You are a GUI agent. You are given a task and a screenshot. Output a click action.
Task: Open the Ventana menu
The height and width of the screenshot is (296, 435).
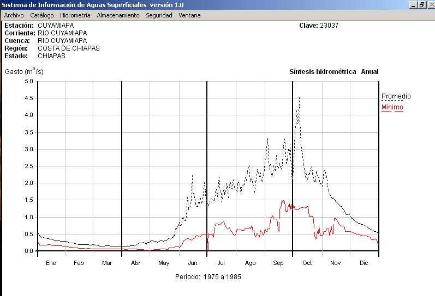[189, 15]
